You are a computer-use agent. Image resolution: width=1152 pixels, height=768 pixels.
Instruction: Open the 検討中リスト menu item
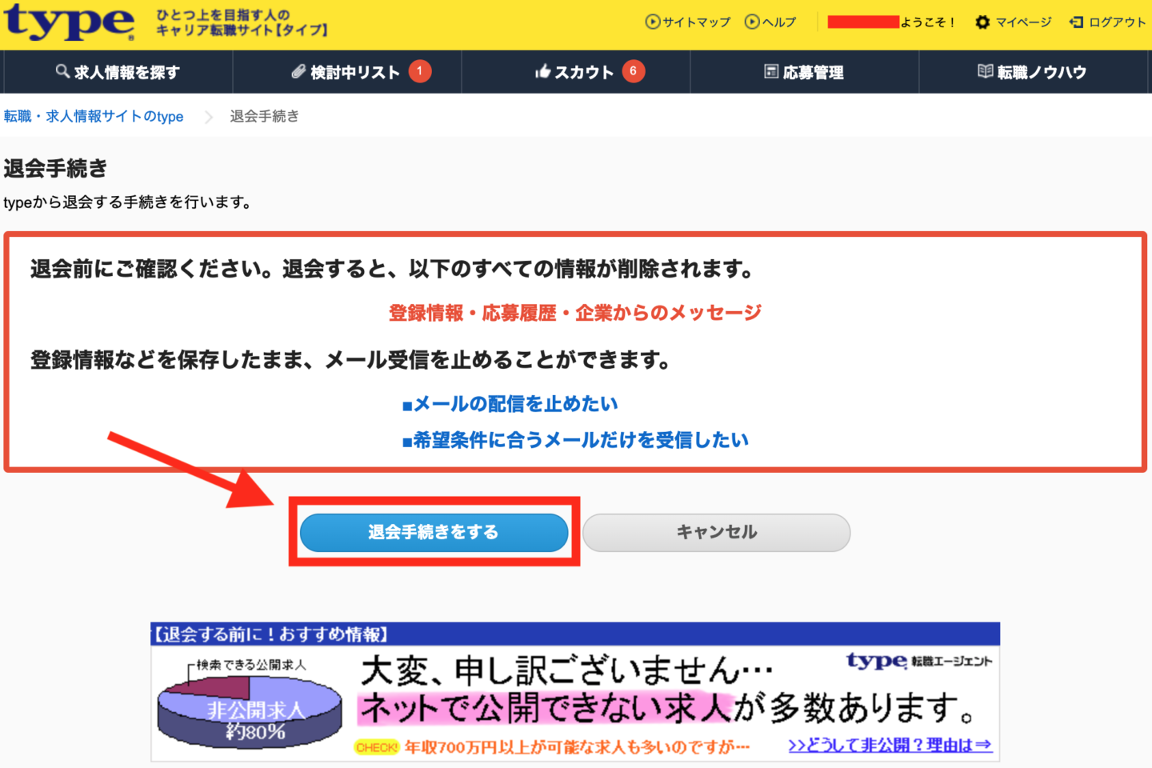[347, 72]
